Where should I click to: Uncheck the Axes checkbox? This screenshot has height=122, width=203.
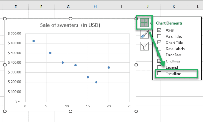tap(159, 30)
